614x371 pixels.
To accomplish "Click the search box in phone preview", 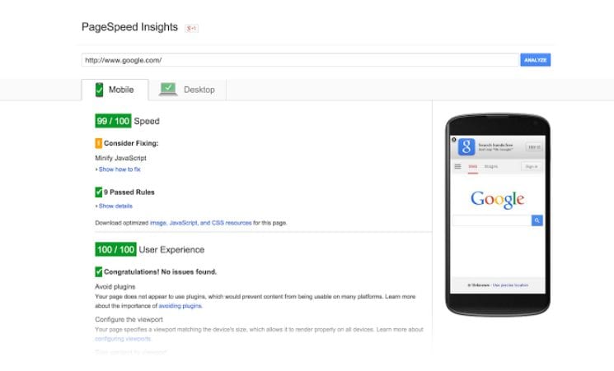I will pos(492,220).
